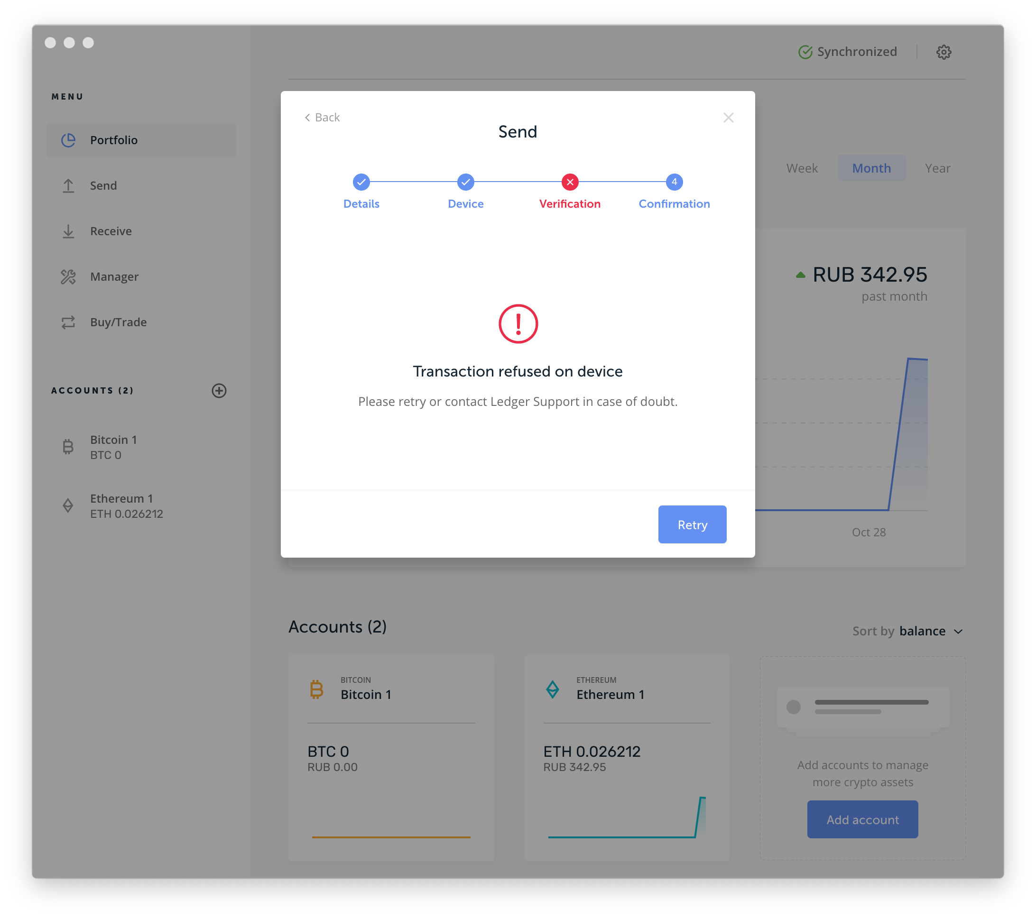
Task: Click the Receive menu icon
Action: [x=70, y=231]
